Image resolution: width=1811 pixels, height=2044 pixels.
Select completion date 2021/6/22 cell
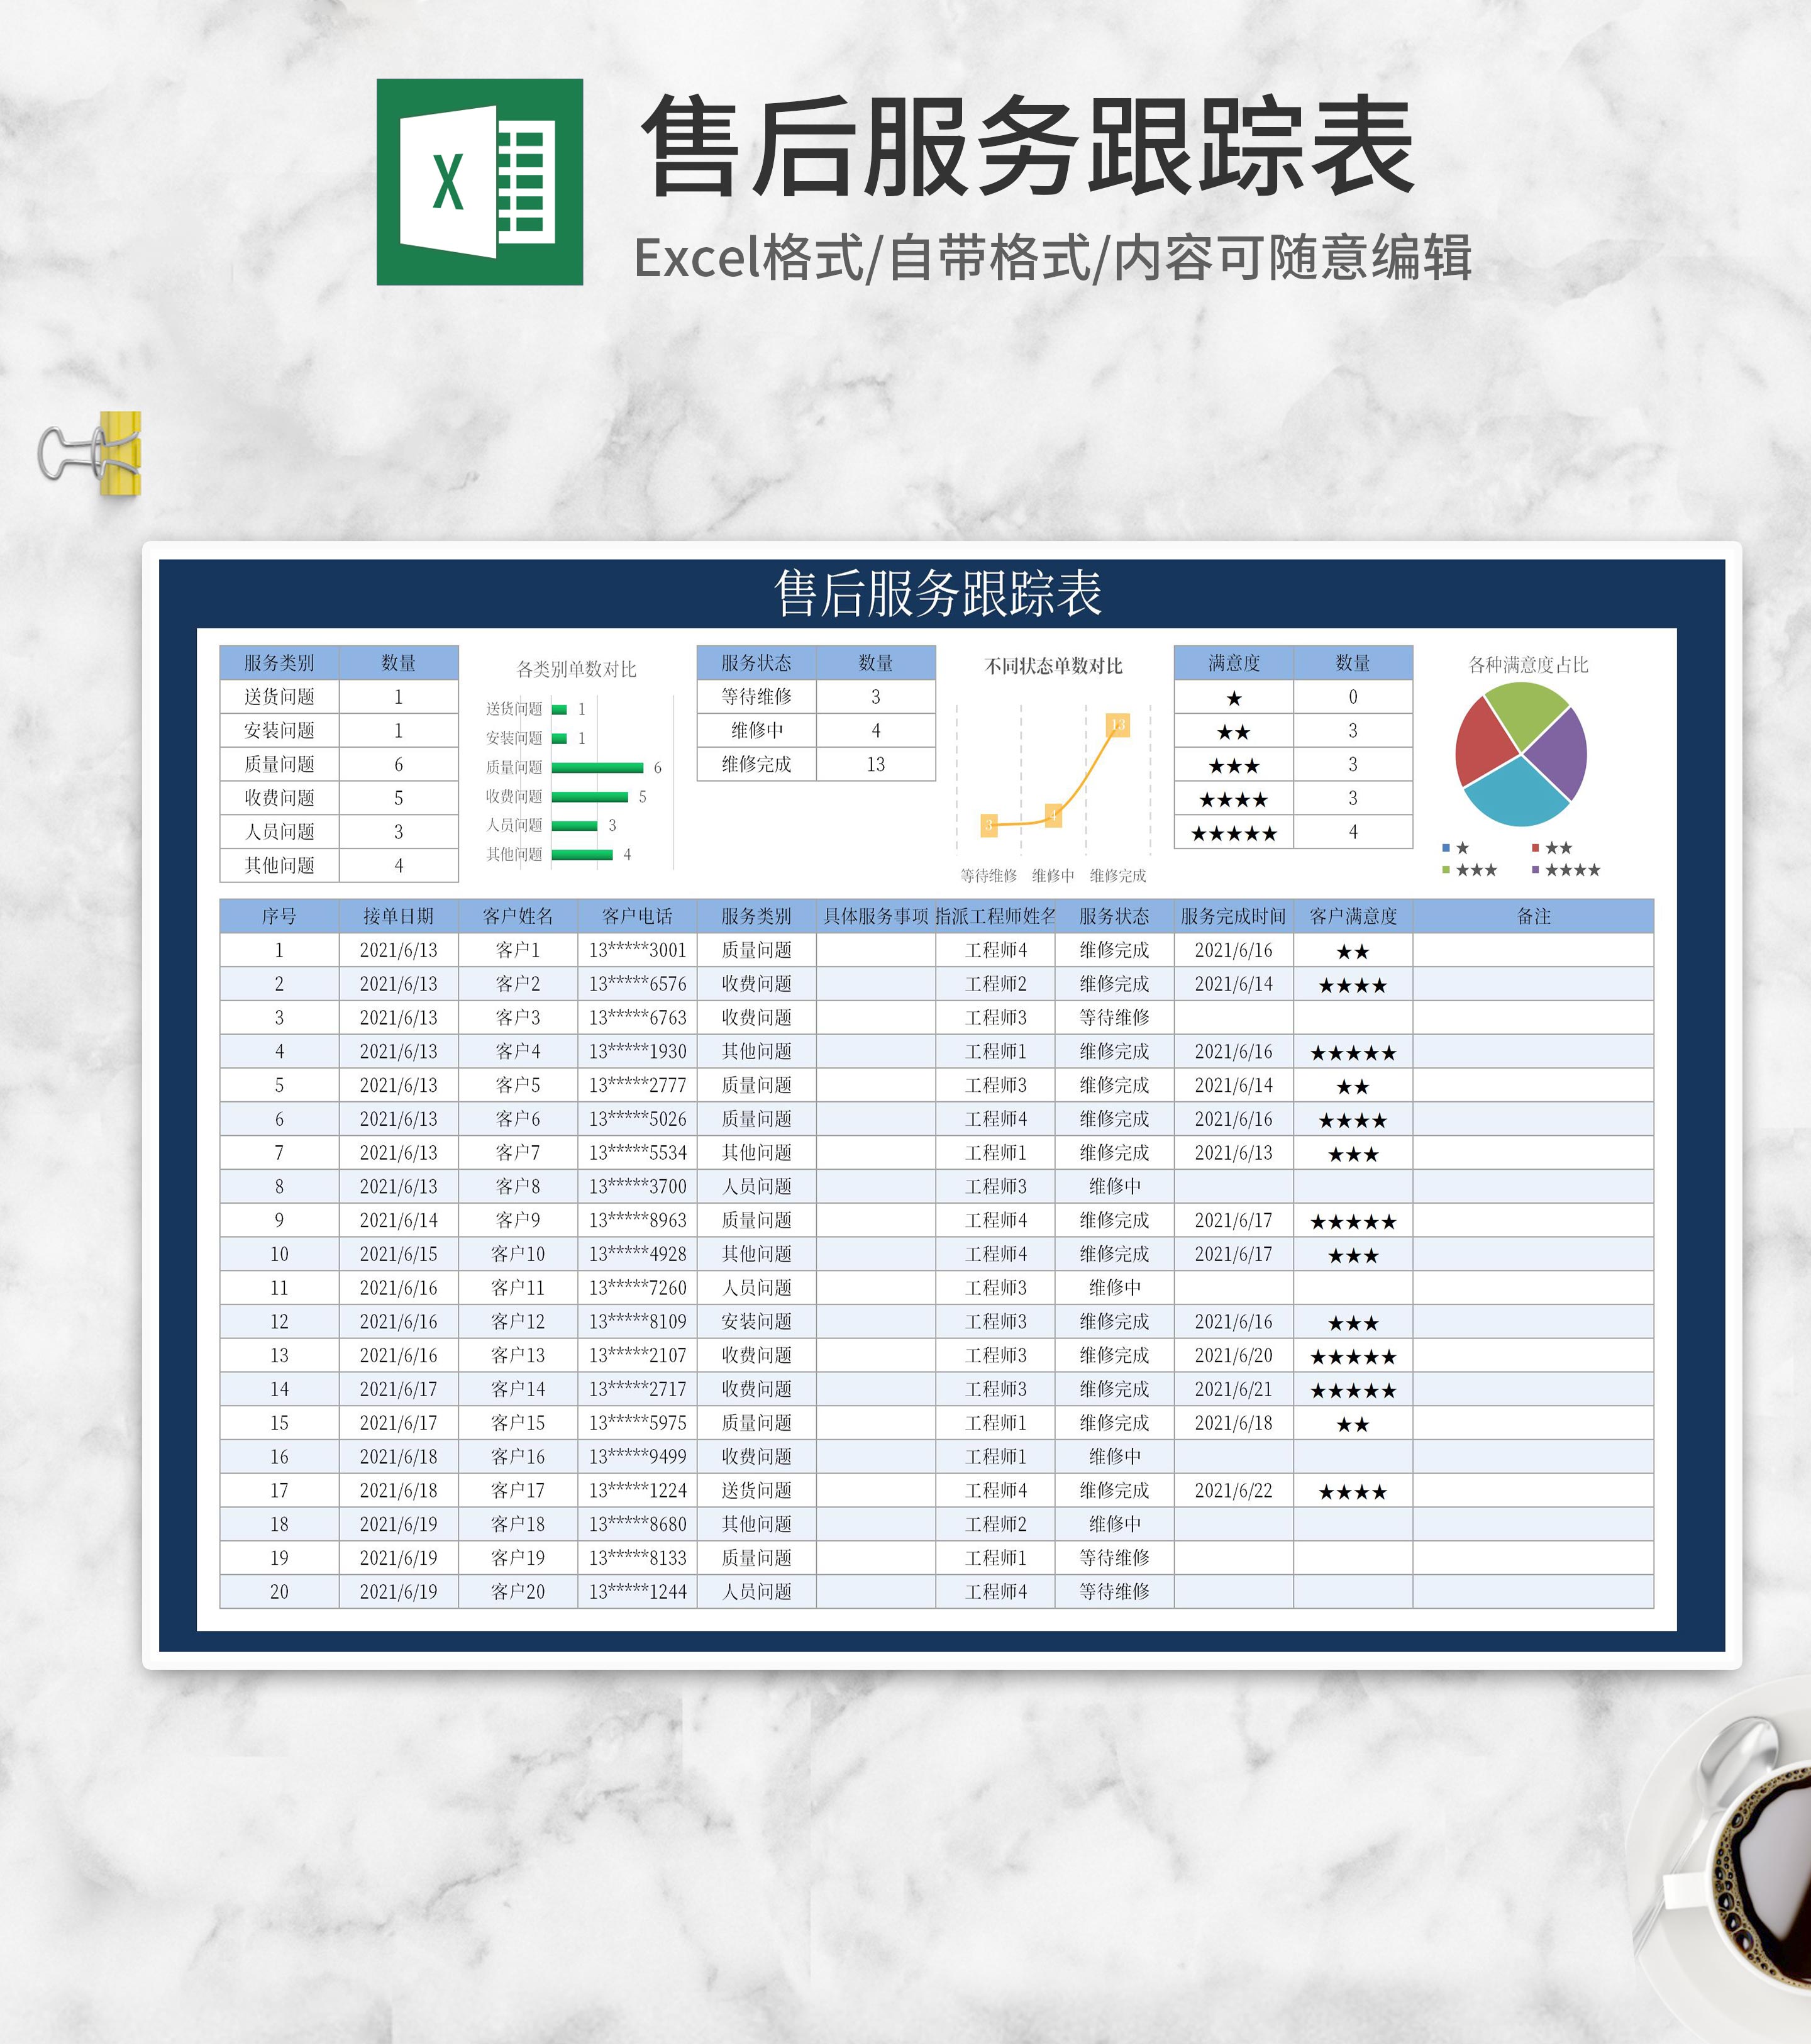pyautogui.click(x=1233, y=1491)
